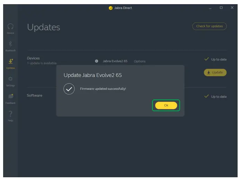The image size is (239, 179).
Task: Open Help from the sidebar
Action: 10,116
